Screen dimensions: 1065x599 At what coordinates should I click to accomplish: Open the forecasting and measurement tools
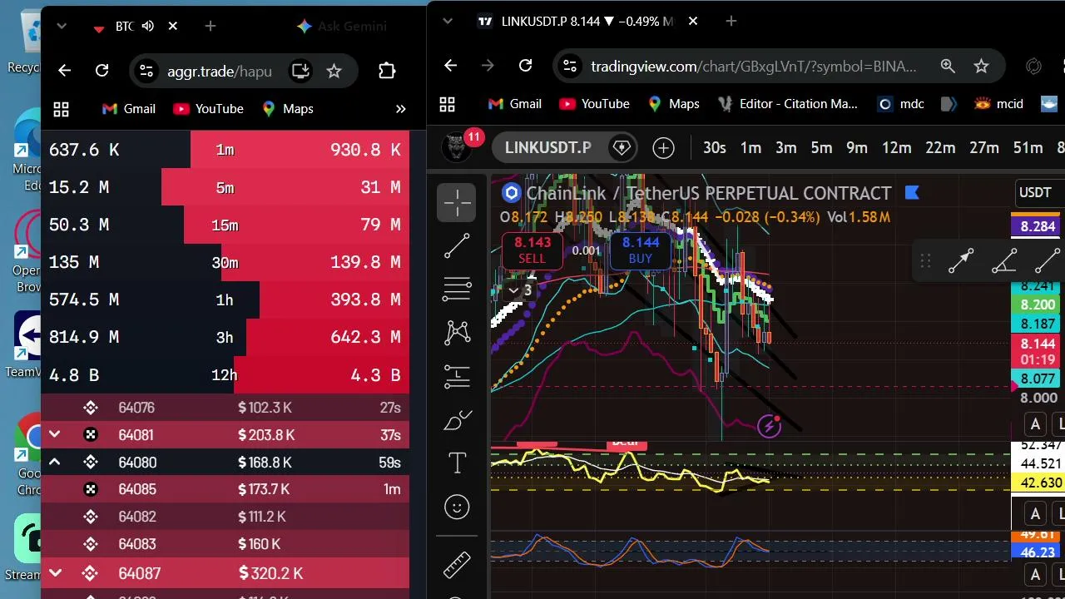[x=457, y=377]
